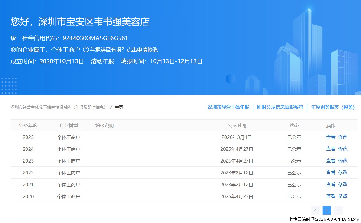
Task: View the 2021 annual report
Action: (x=331, y=185)
